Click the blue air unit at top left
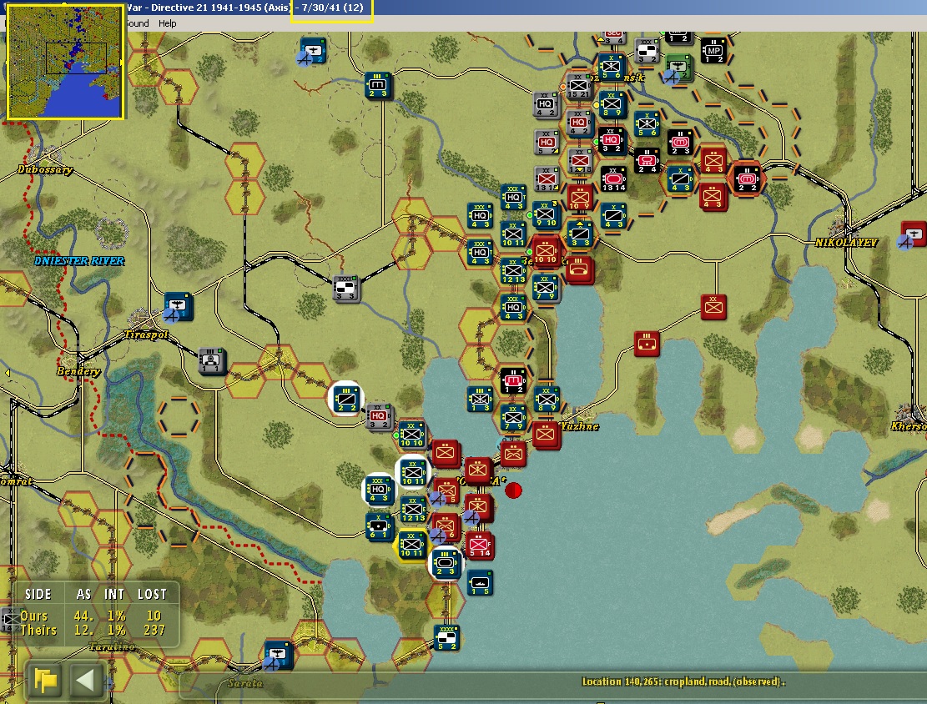927x704 pixels. (x=311, y=52)
